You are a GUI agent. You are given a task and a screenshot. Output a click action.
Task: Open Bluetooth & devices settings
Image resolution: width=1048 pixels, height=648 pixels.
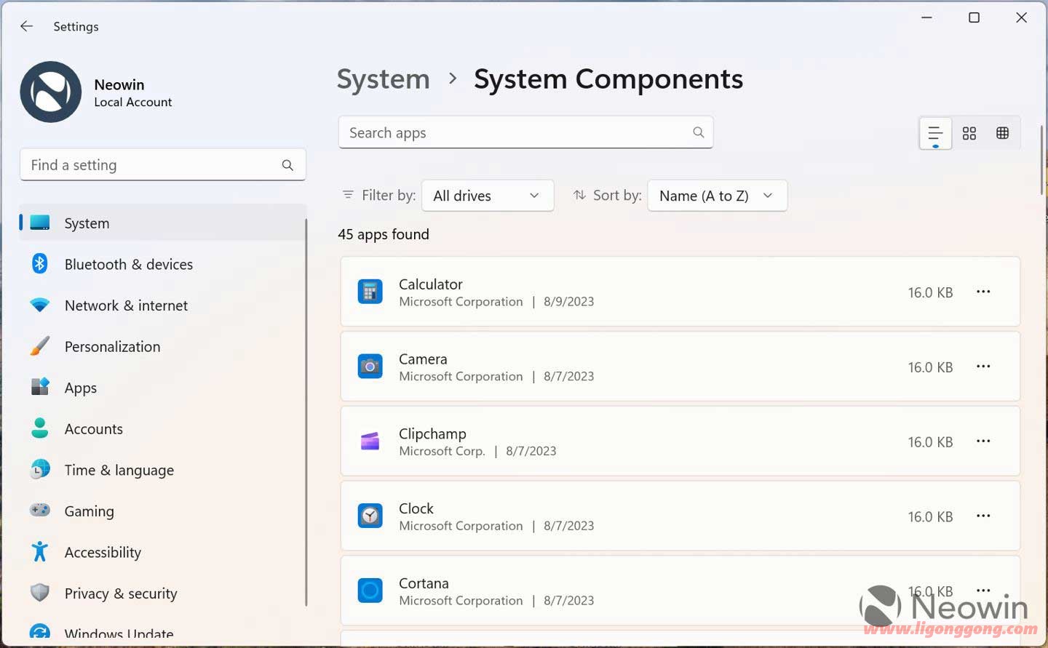pyautogui.click(x=163, y=264)
